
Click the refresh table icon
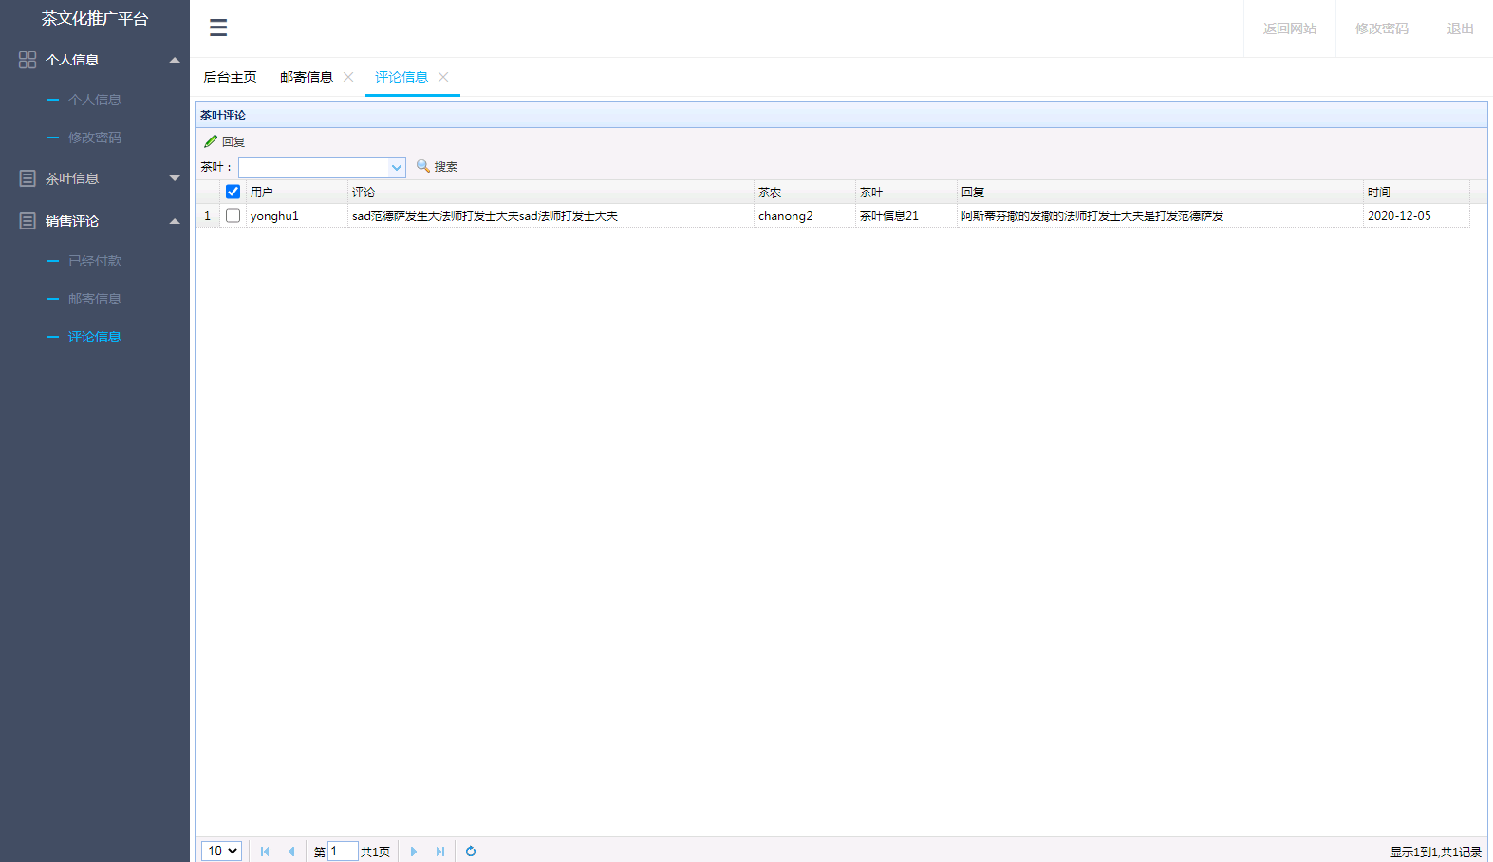tap(471, 852)
